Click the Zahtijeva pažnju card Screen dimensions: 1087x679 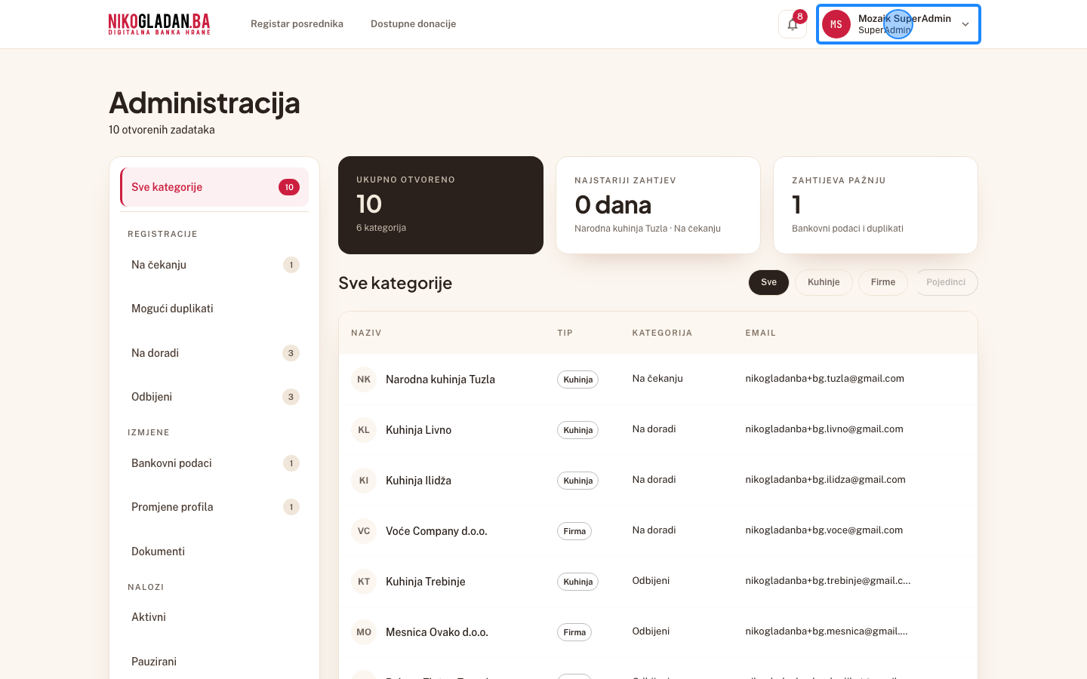click(x=876, y=205)
